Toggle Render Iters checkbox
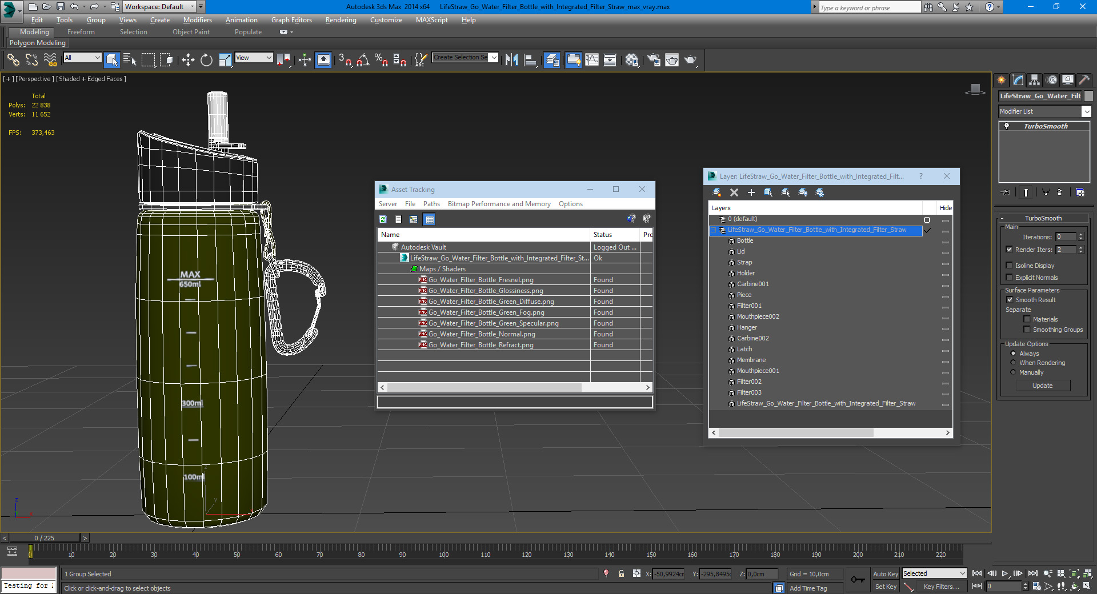This screenshot has width=1097, height=594. coord(1009,249)
